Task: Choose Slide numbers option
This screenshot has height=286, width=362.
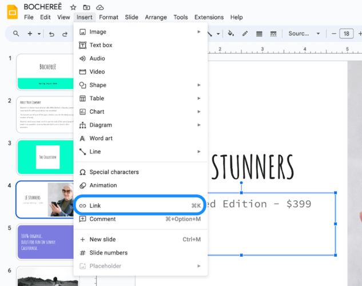Action: point(140,253)
